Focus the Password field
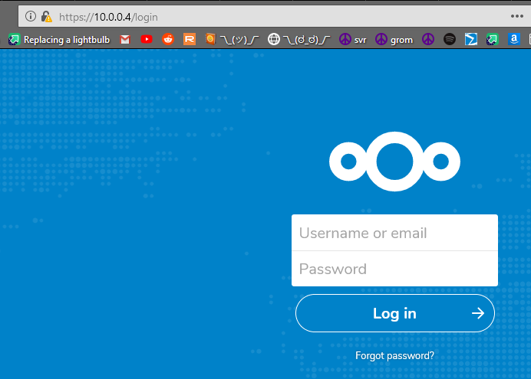Image resolution: width=531 pixels, height=379 pixels. point(394,269)
